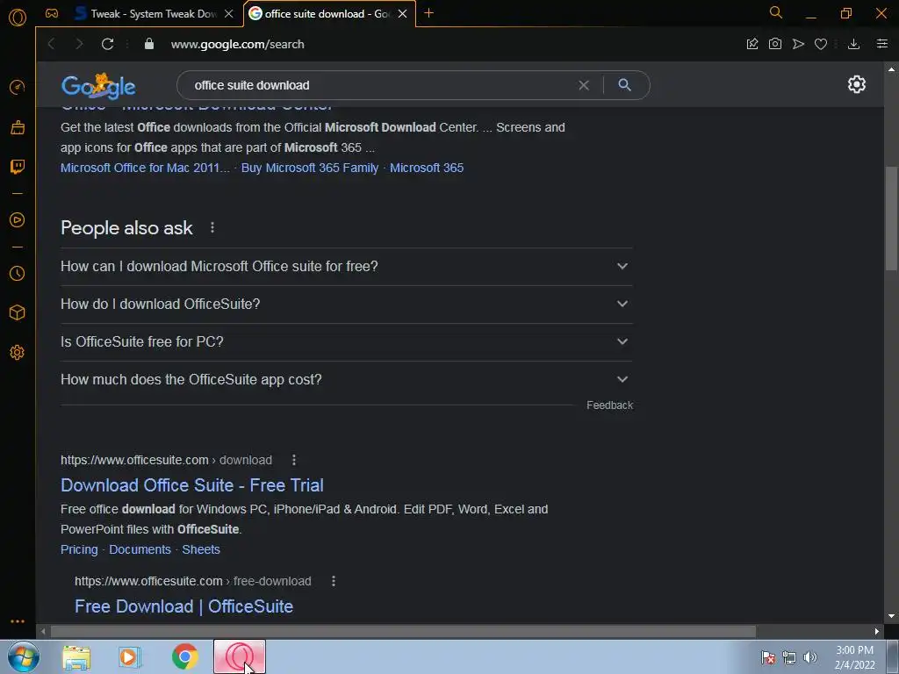Image resolution: width=899 pixels, height=674 pixels.
Task: Open the GX Corner gamepad icon
Action: pyautogui.click(x=52, y=13)
